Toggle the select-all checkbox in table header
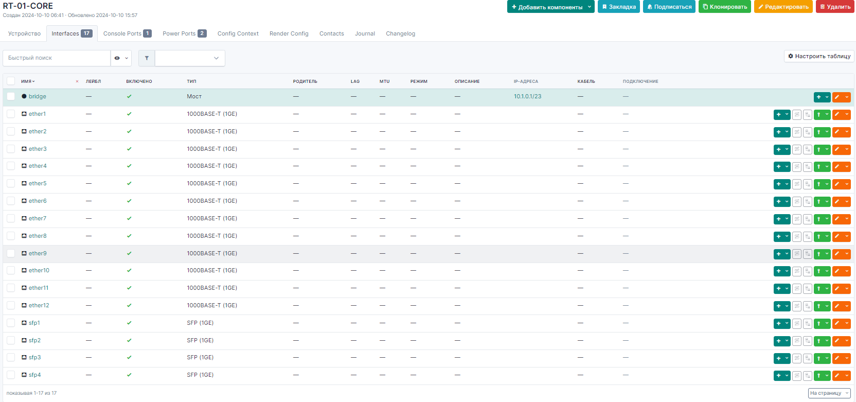This screenshot has height=402, width=856. pyautogui.click(x=11, y=81)
